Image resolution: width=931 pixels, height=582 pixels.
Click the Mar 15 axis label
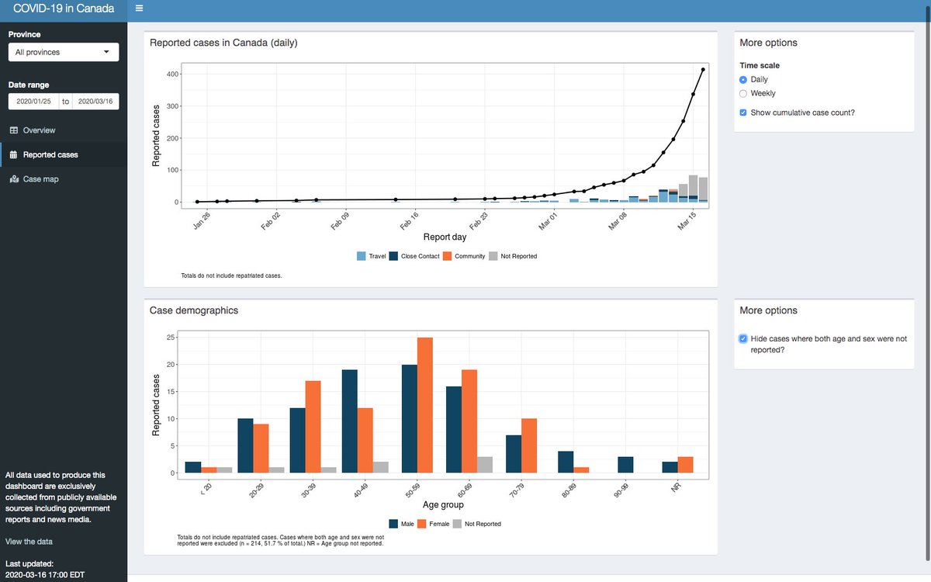click(686, 223)
